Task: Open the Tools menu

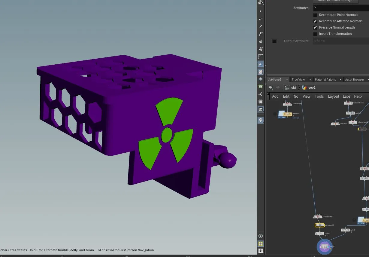Action: tap(319, 96)
